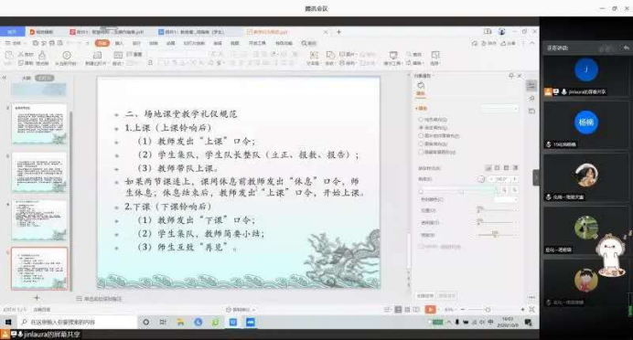Click the Tencent Meeting icon in taskbar
The image size is (633, 340).
(251, 322)
